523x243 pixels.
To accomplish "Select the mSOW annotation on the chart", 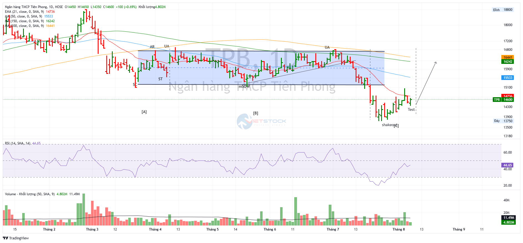I will point(244,87).
